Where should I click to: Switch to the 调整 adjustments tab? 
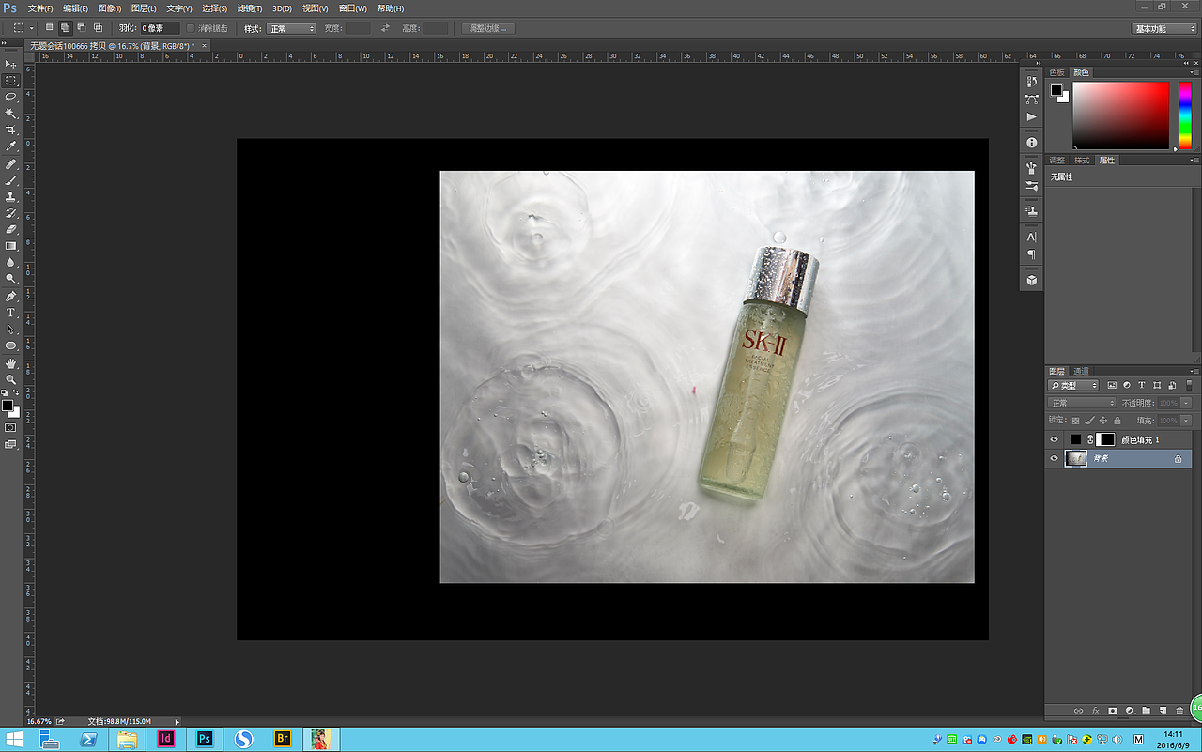(x=1057, y=161)
